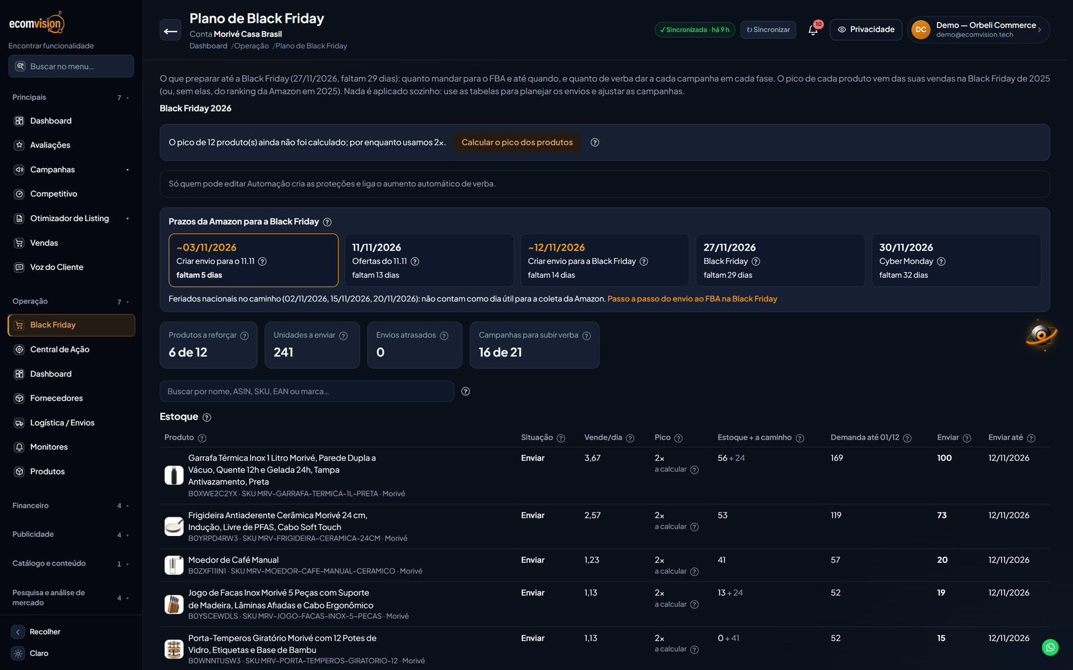Click the back arrow button
The width and height of the screenshot is (1073, 670).
pyautogui.click(x=170, y=30)
